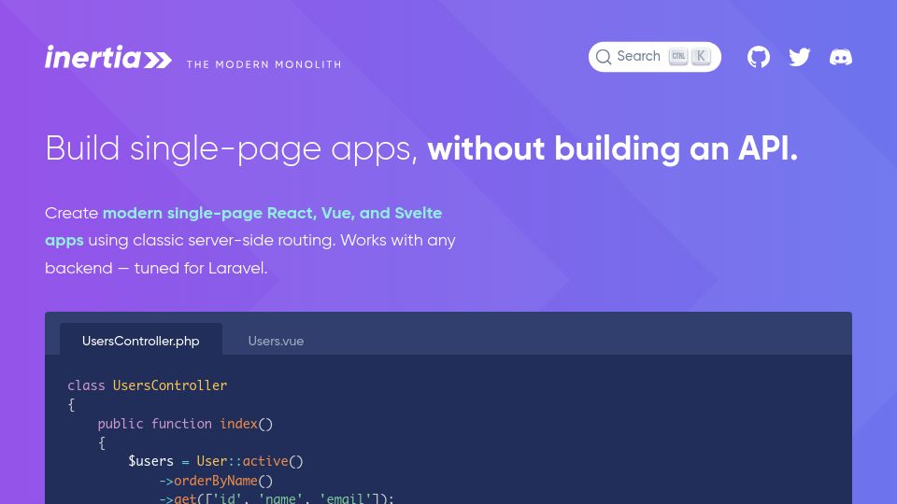Open the Search box
897x504 pixels.
(654, 57)
